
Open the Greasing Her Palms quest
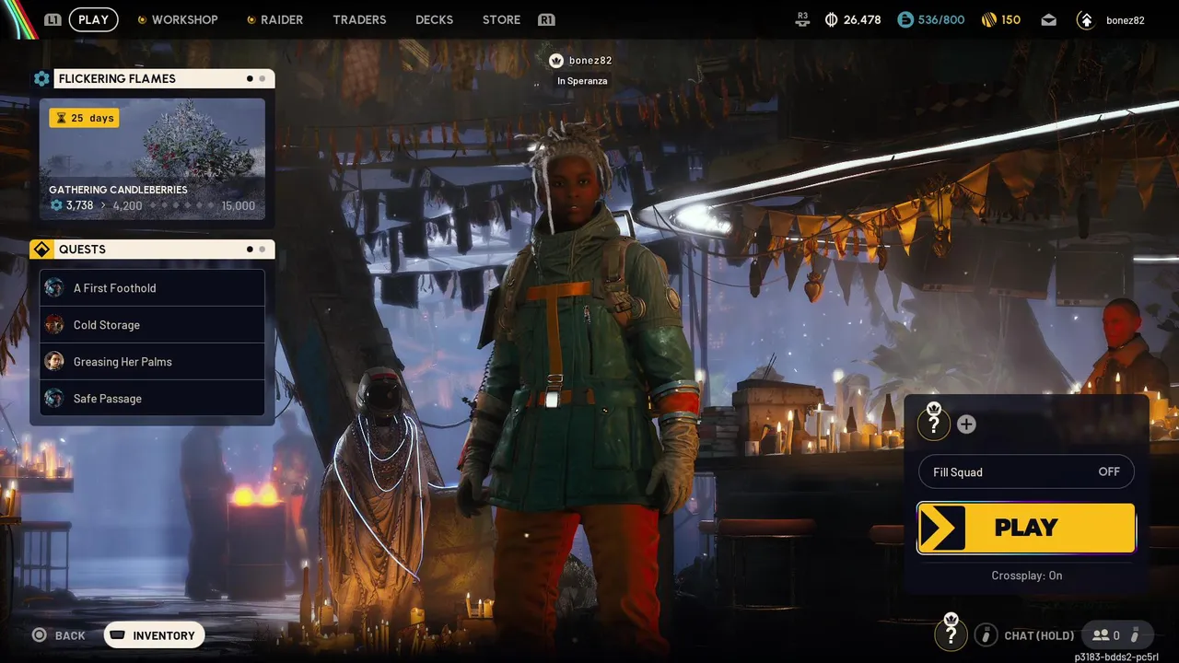(x=152, y=361)
